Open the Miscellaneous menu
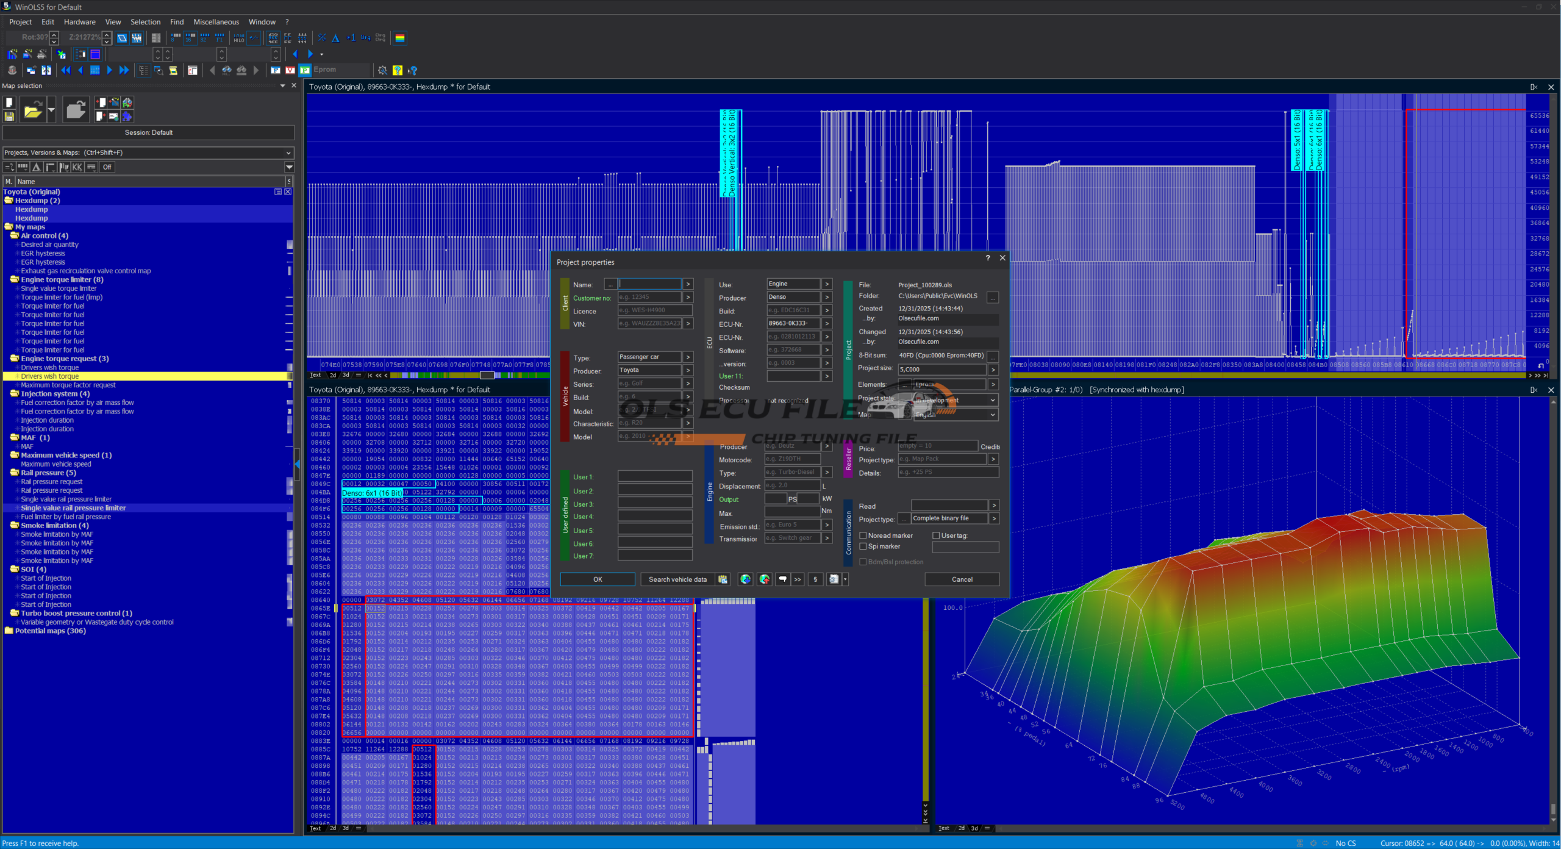 click(216, 22)
